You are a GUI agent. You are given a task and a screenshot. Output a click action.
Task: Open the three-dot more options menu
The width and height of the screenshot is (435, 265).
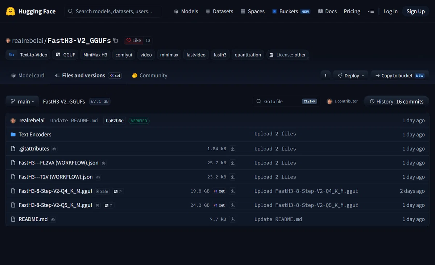coord(326,76)
